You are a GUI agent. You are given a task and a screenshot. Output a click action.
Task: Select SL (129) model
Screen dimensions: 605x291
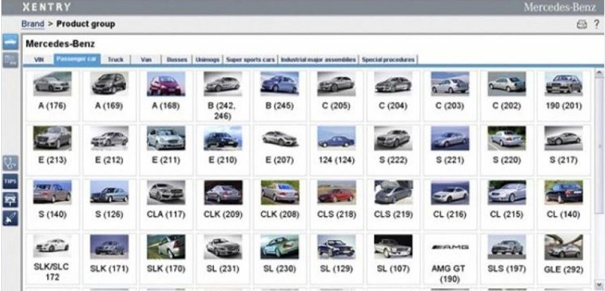tap(337, 259)
